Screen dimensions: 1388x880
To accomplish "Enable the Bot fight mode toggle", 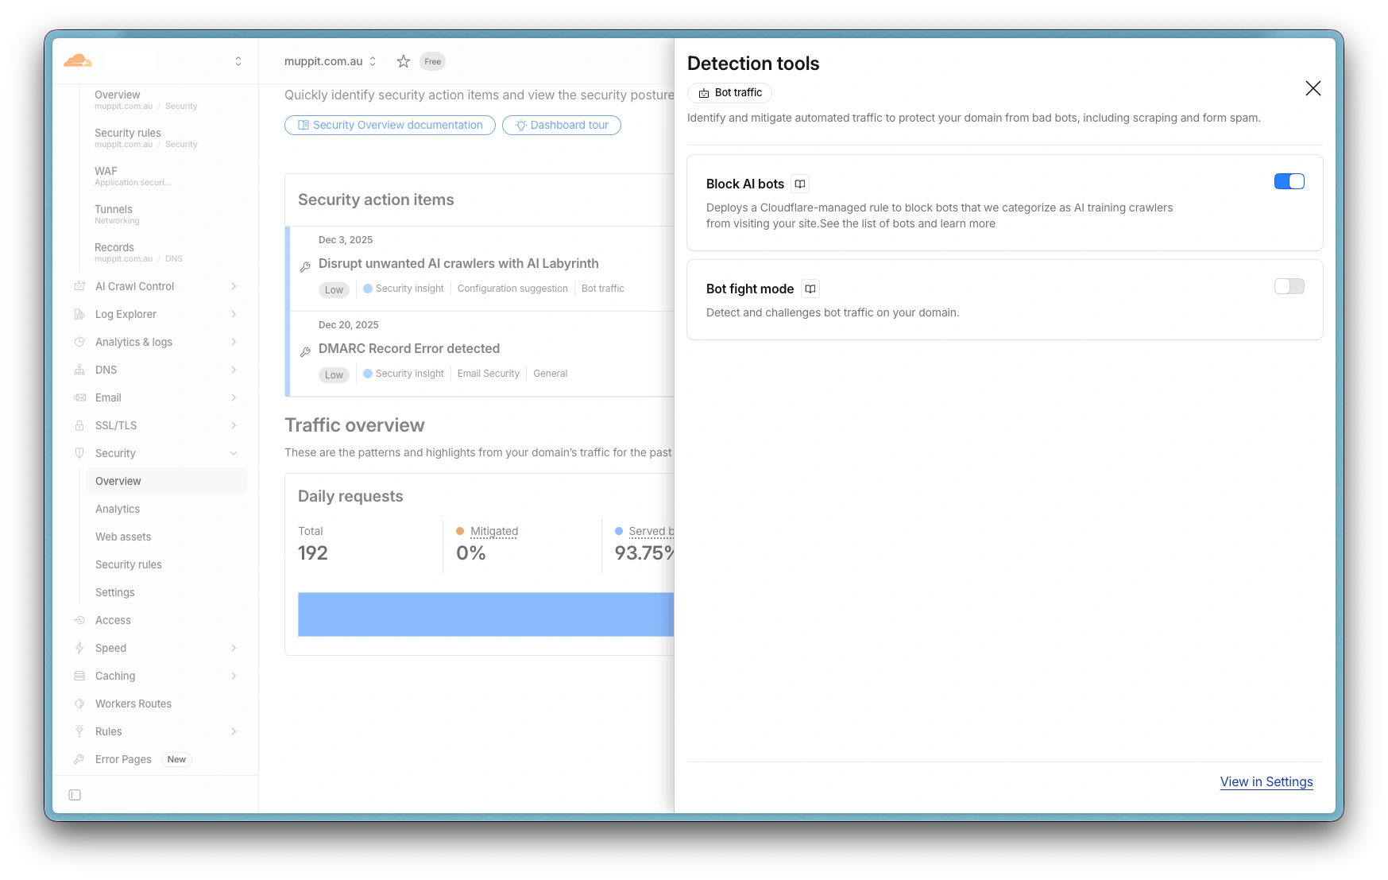I will tap(1289, 287).
